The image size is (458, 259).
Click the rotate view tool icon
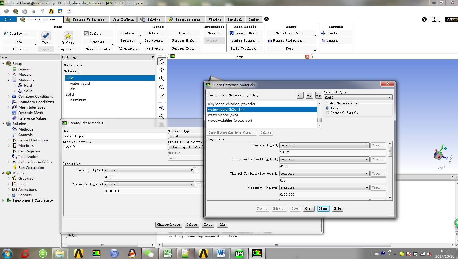162,61
